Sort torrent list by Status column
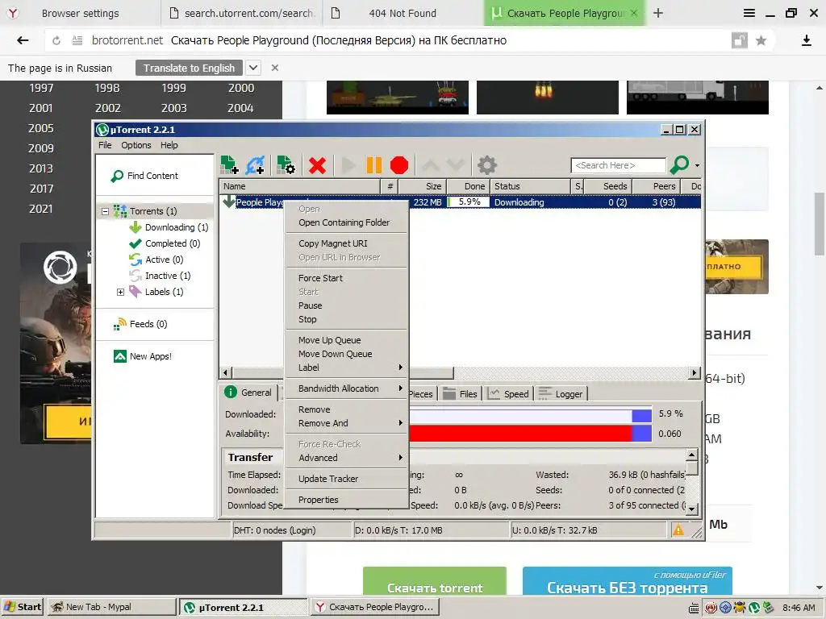 click(x=531, y=186)
